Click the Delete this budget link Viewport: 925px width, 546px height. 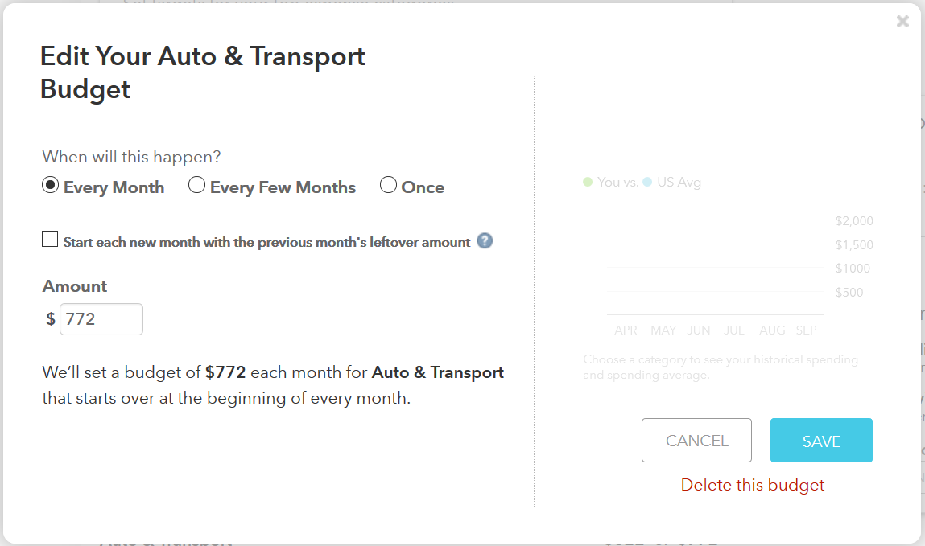pos(753,485)
